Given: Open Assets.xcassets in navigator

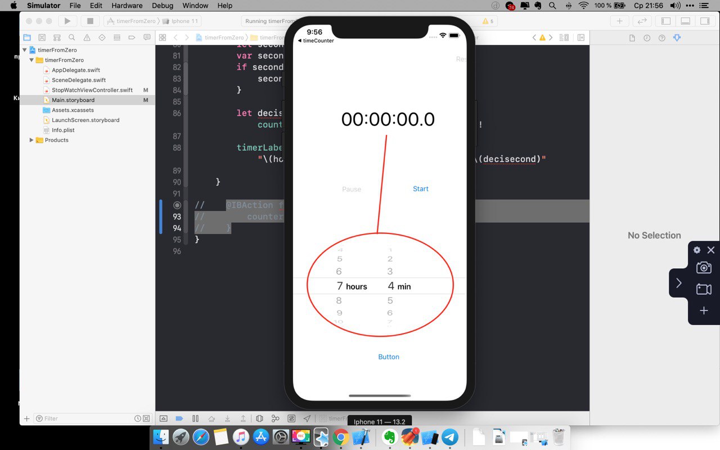Looking at the screenshot, I should tap(73, 110).
